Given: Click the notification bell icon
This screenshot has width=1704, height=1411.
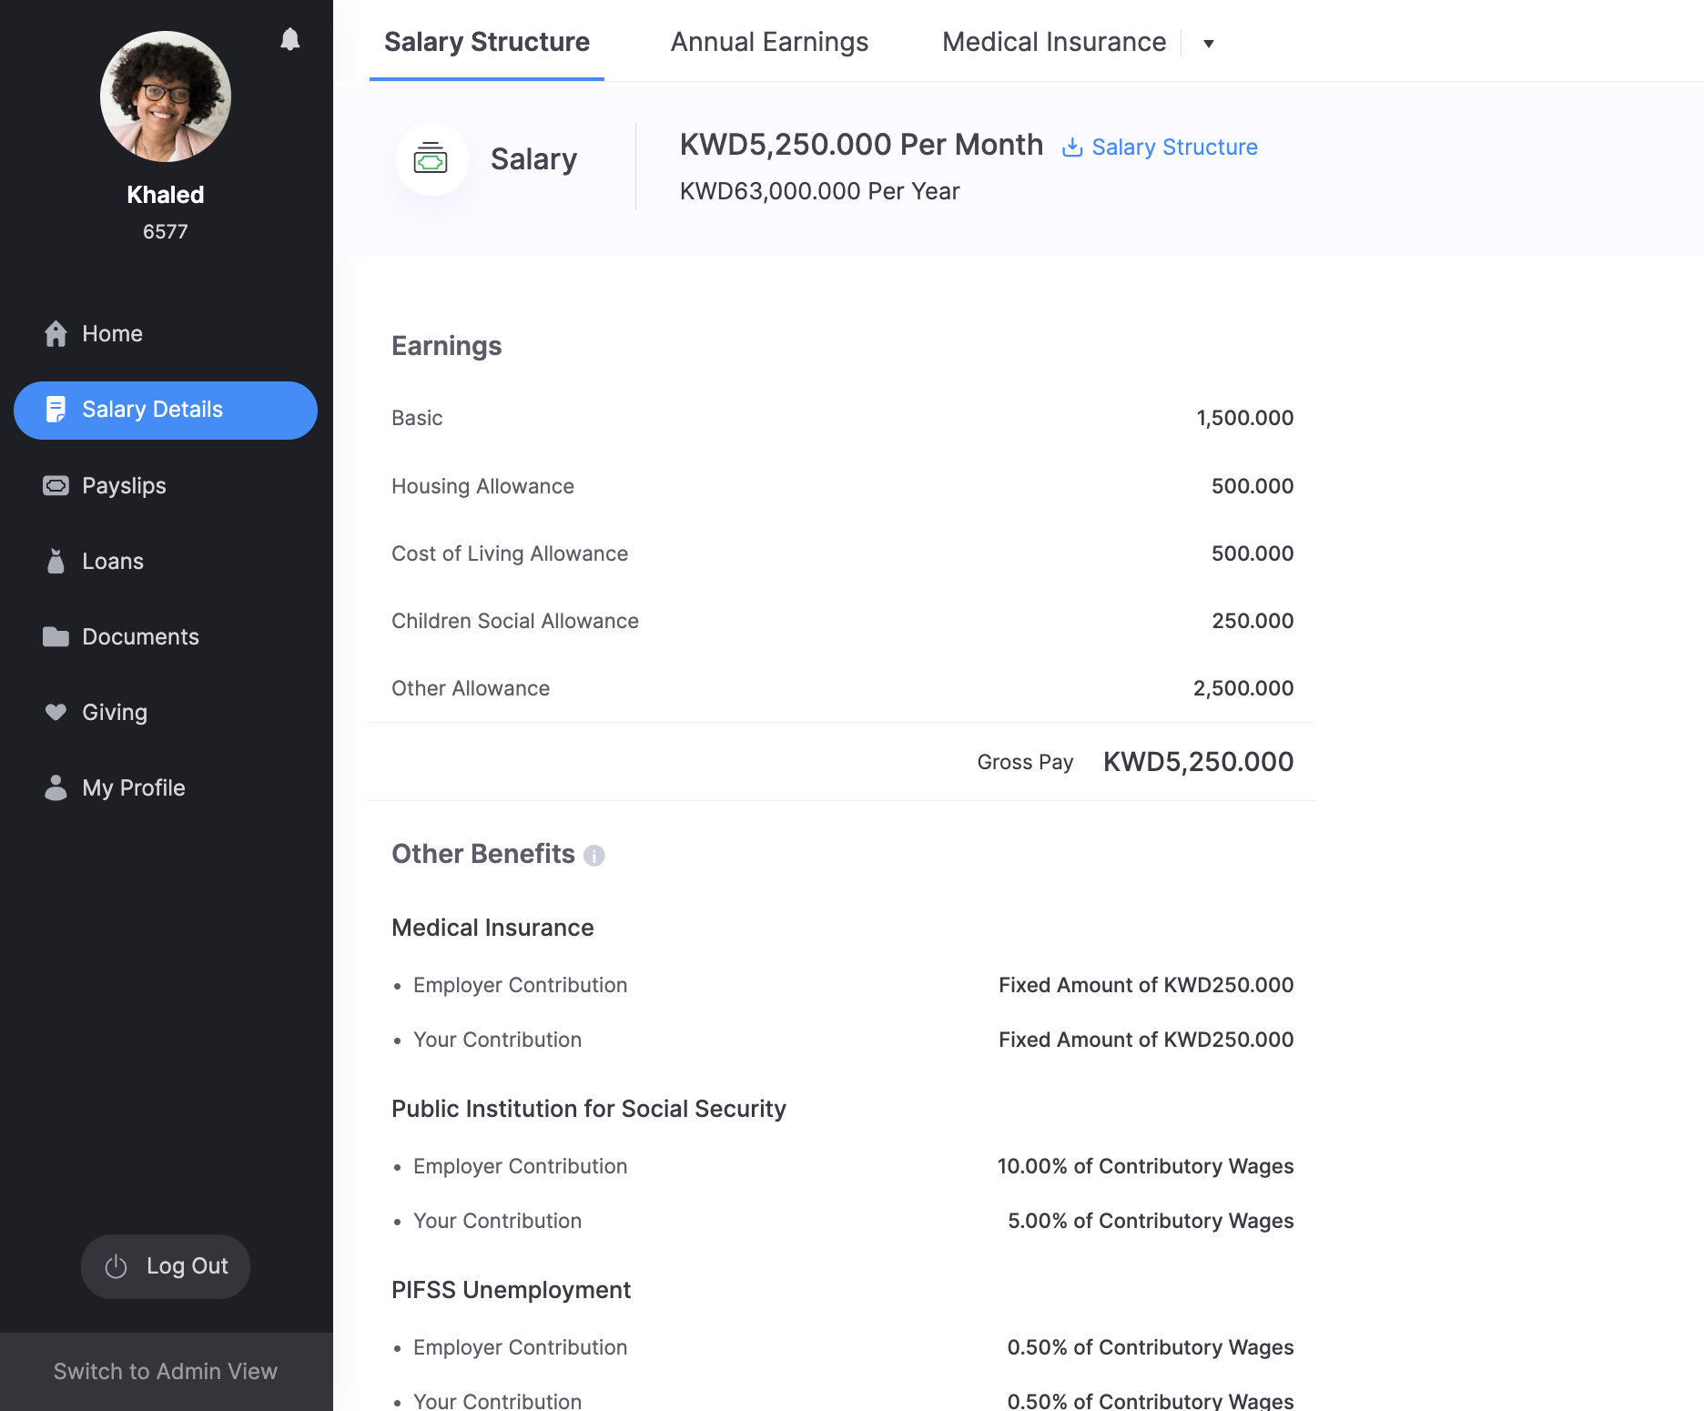Looking at the screenshot, I should click(289, 39).
